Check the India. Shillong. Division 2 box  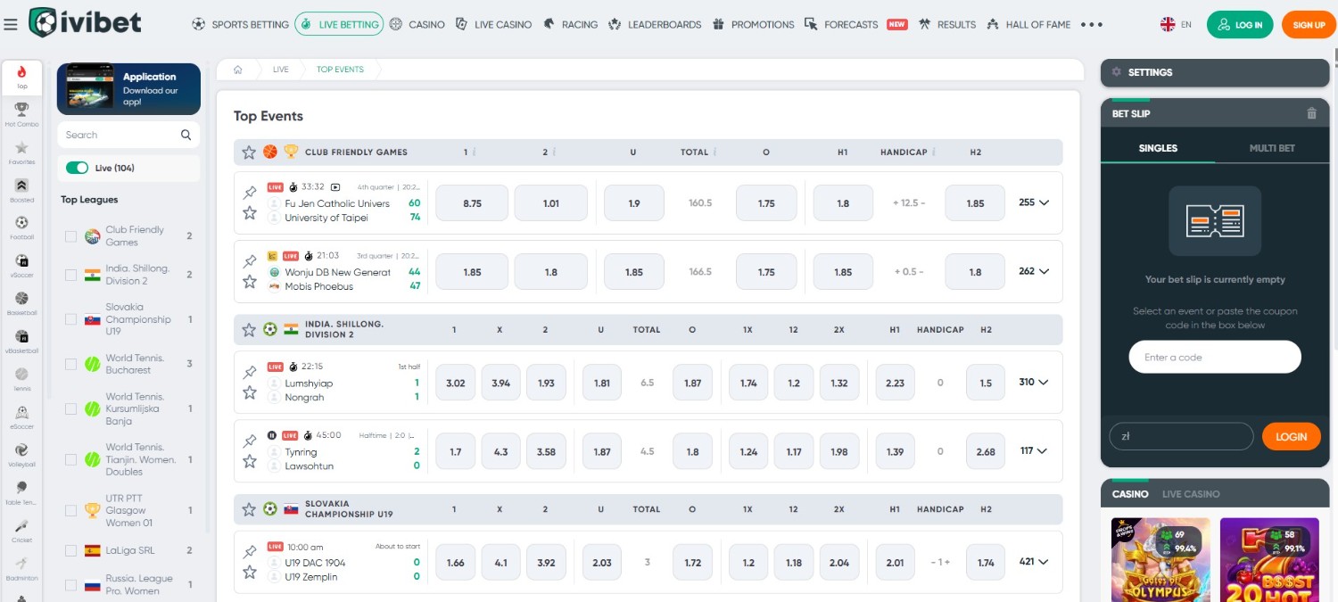[70, 275]
